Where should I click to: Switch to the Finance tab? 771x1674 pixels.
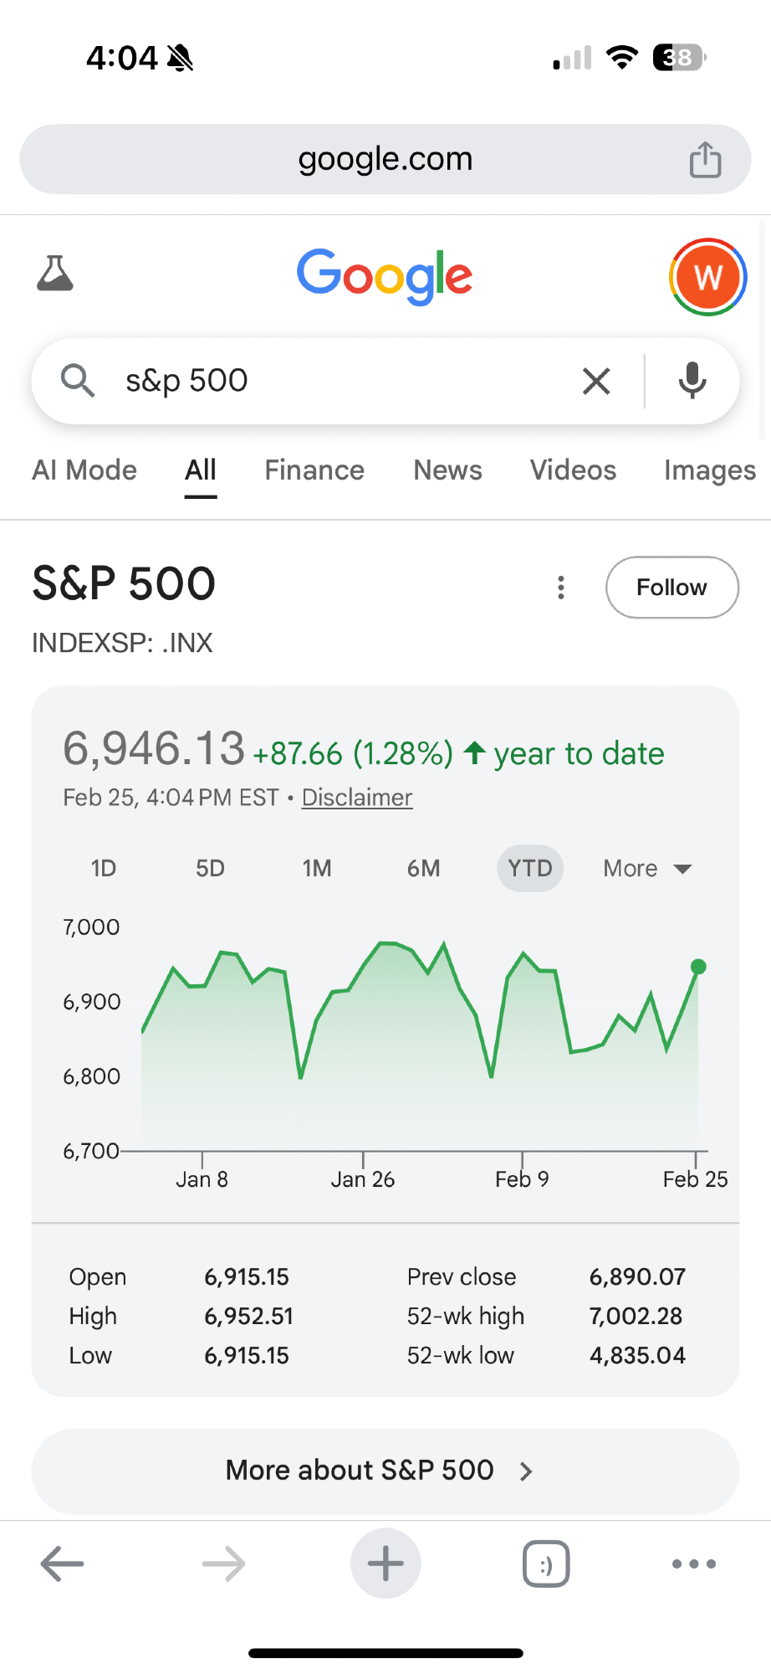[x=314, y=470]
